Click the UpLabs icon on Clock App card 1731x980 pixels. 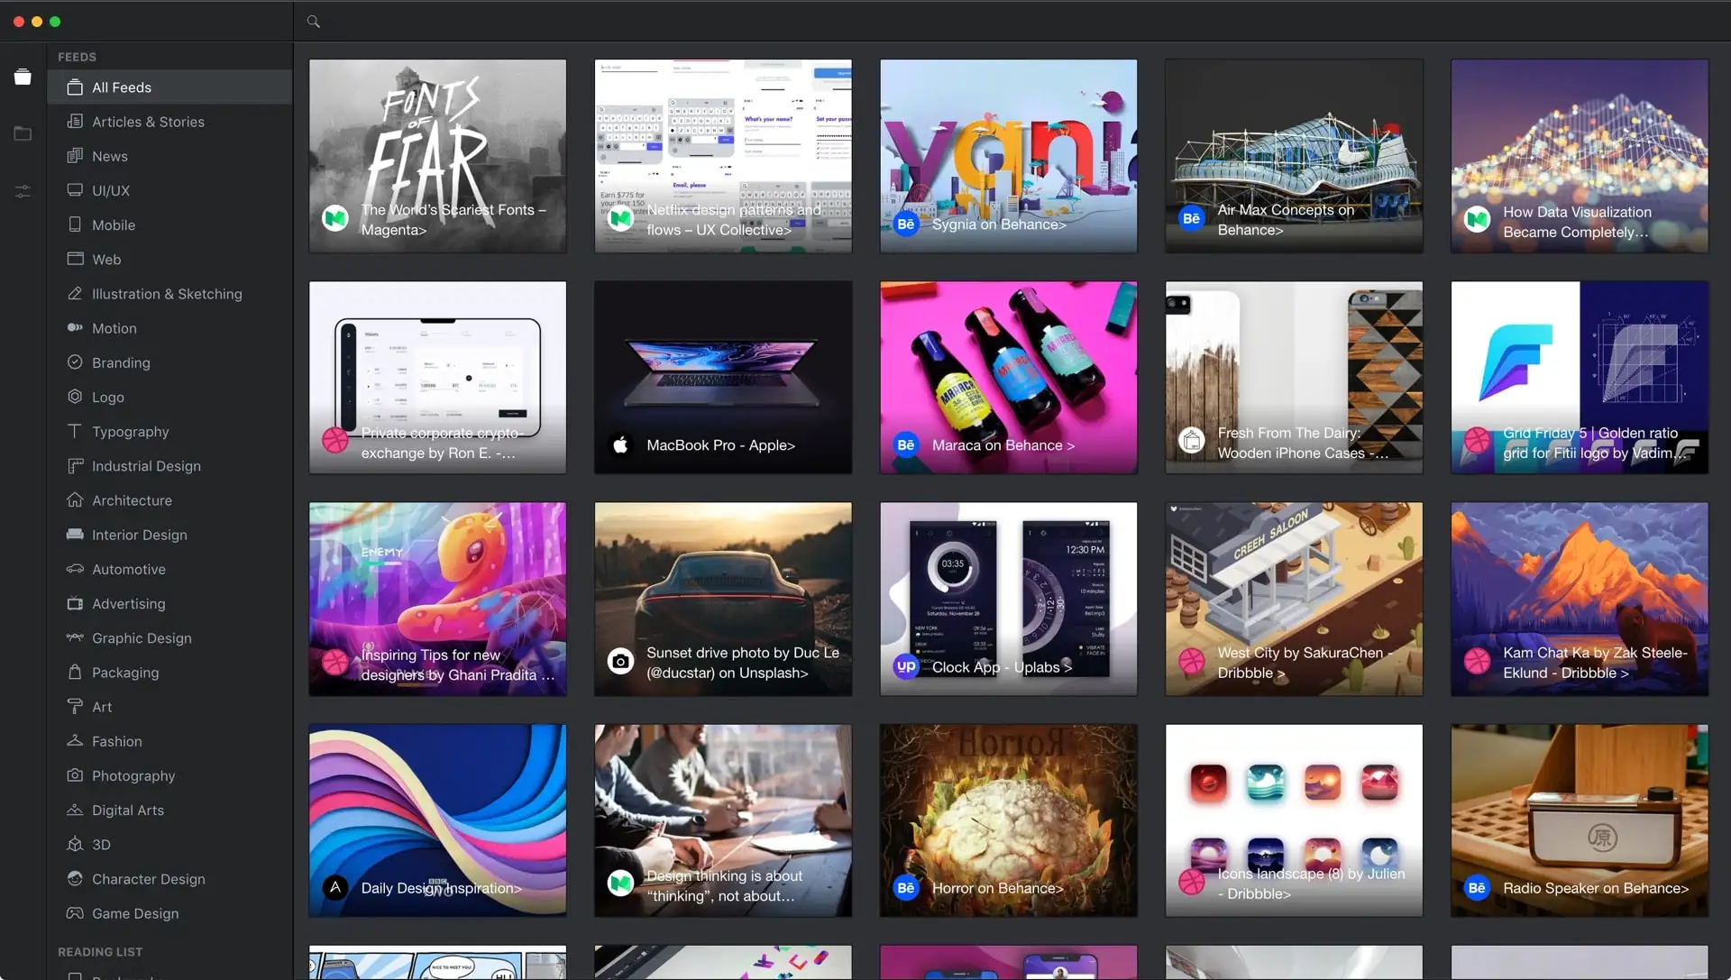tap(905, 667)
